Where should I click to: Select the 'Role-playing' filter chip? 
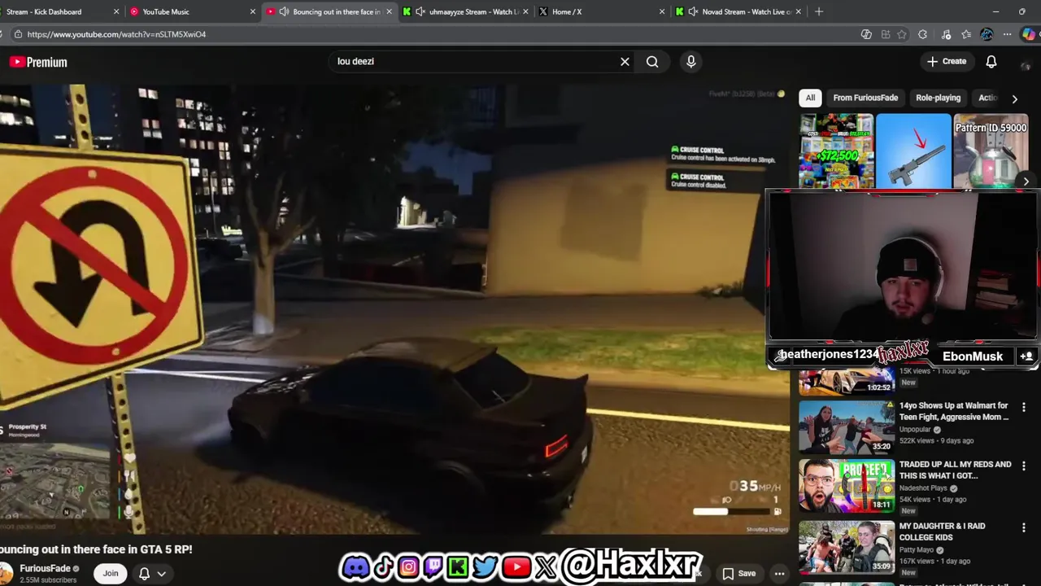point(938,98)
